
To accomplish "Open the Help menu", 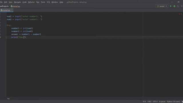I will pyautogui.click(x=61, y=2).
